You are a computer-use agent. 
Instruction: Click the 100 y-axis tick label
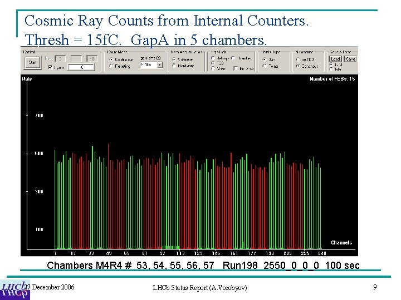click(39, 229)
